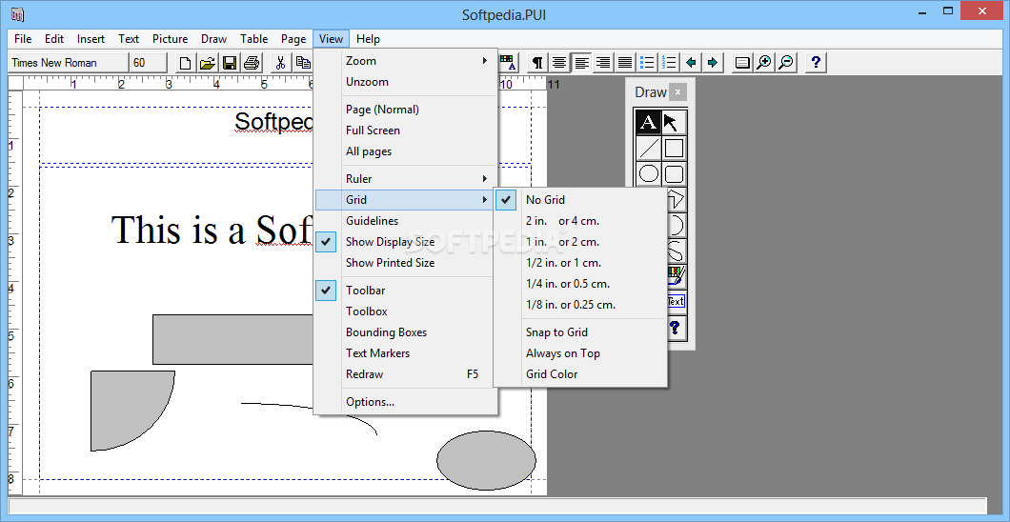Click the page view icon beside the magnifiers

[x=742, y=63]
